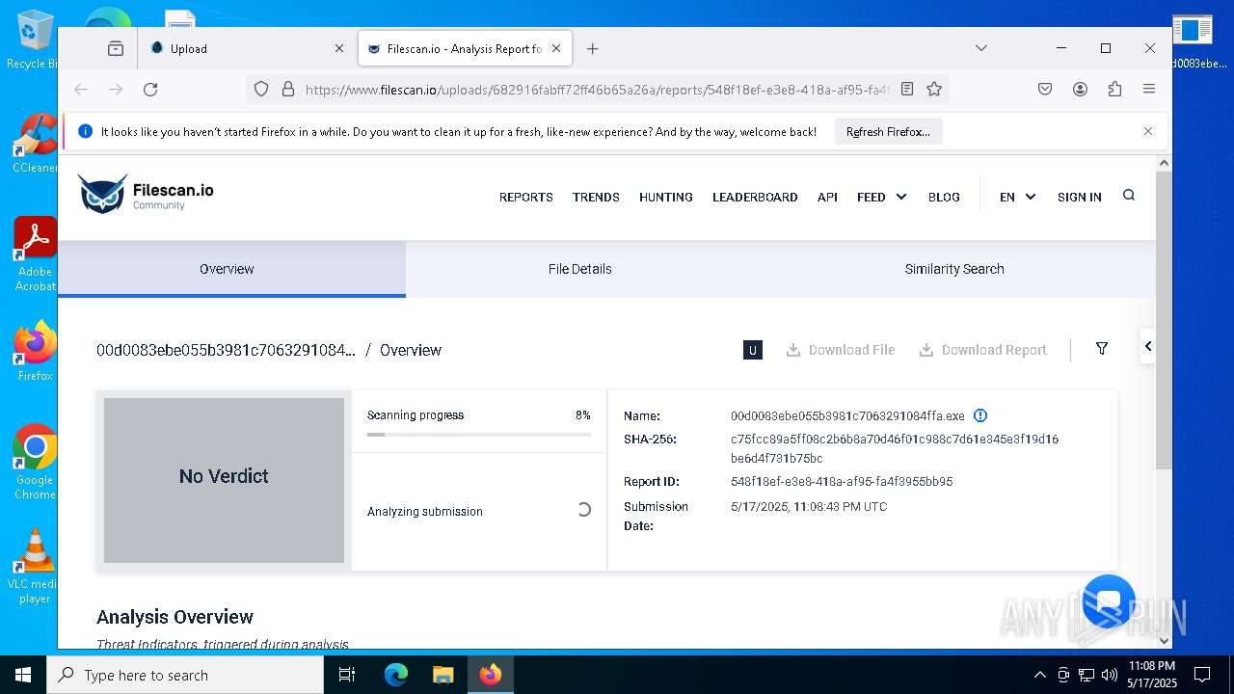Image resolution: width=1234 pixels, height=694 pixels.
Task: Open the Firefox application menu
Action: (1149, 90)
